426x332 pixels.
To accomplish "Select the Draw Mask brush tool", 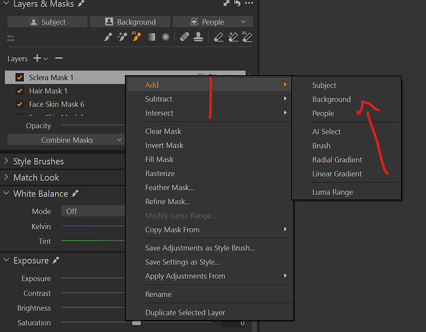I will point(109,37).
